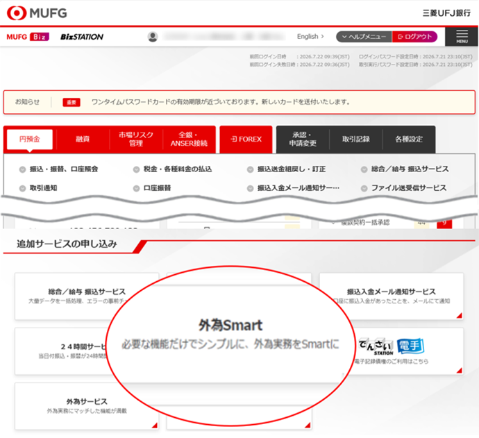Open the 融資 tab

click(x=82, y=140)
